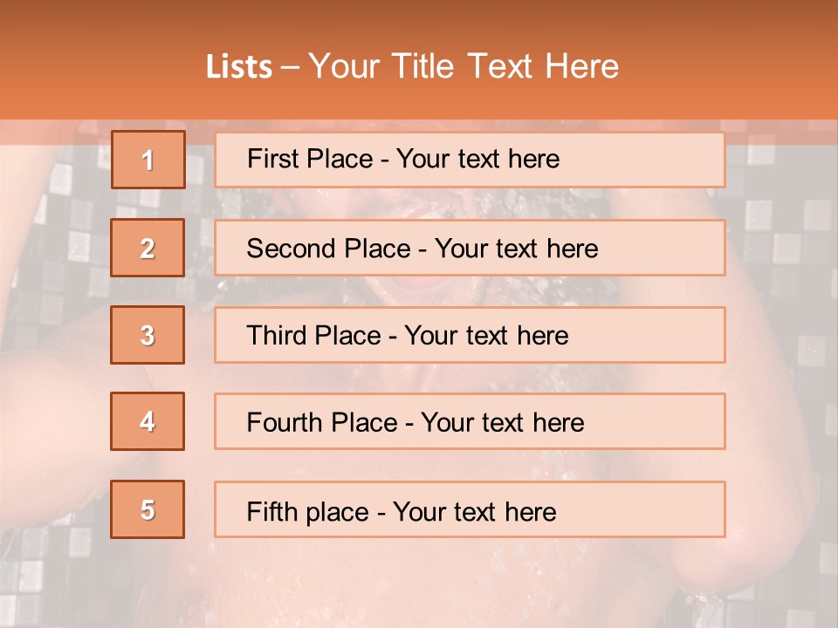
Task: Click the Fourth Place text box
Action: coord(470,422)
